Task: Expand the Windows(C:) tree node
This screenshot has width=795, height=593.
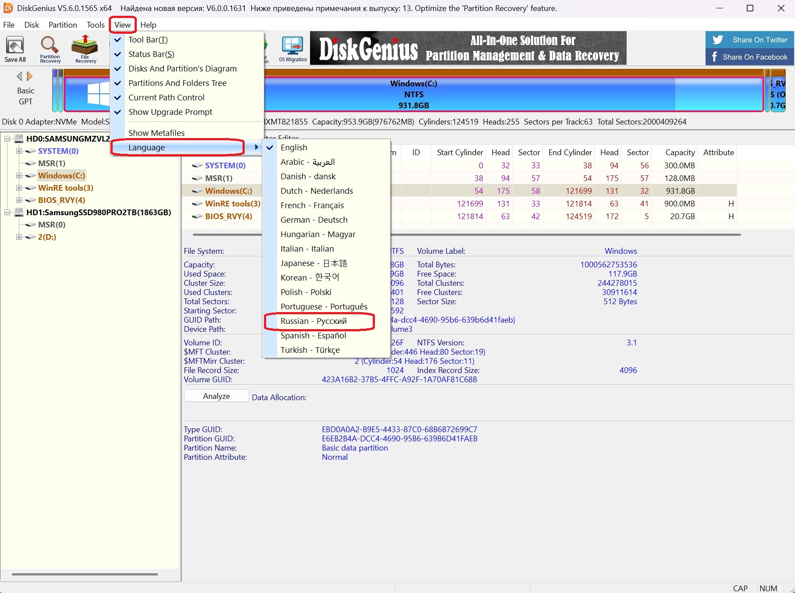Action: click(x=19, y=176)
